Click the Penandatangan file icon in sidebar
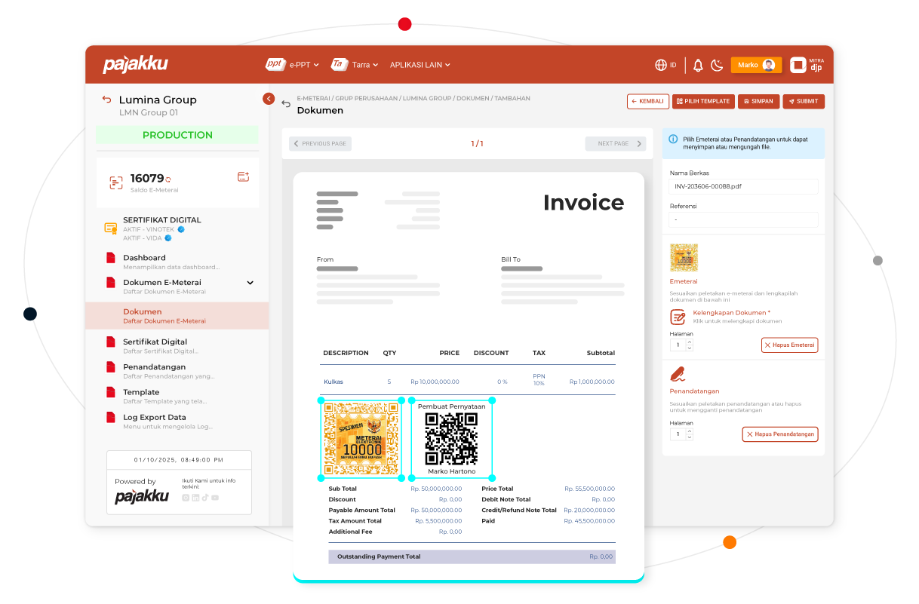Screen dimensions: 919x604 110,367
